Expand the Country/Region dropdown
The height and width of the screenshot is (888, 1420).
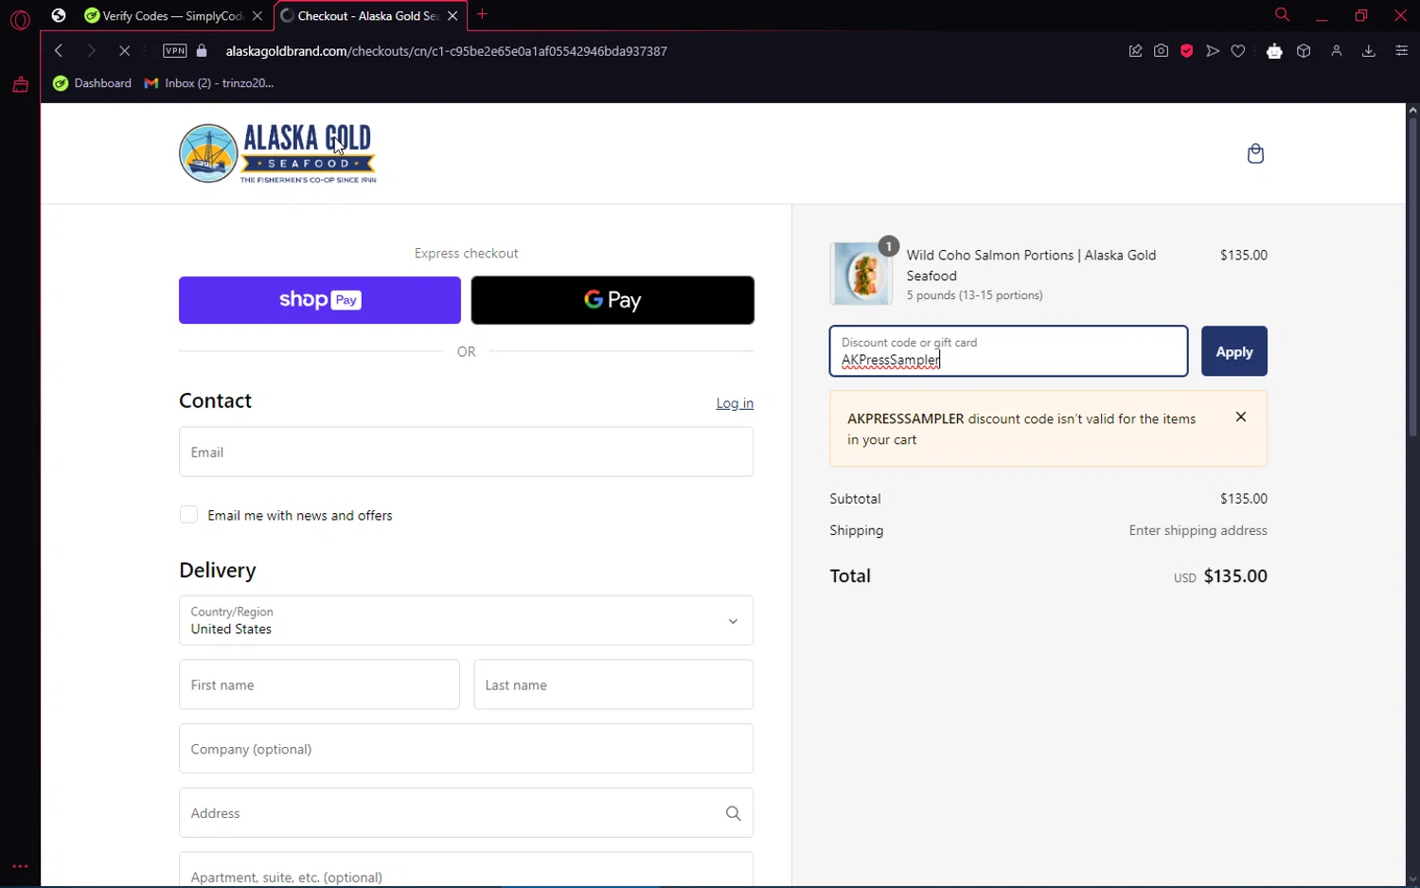point(466,620)
